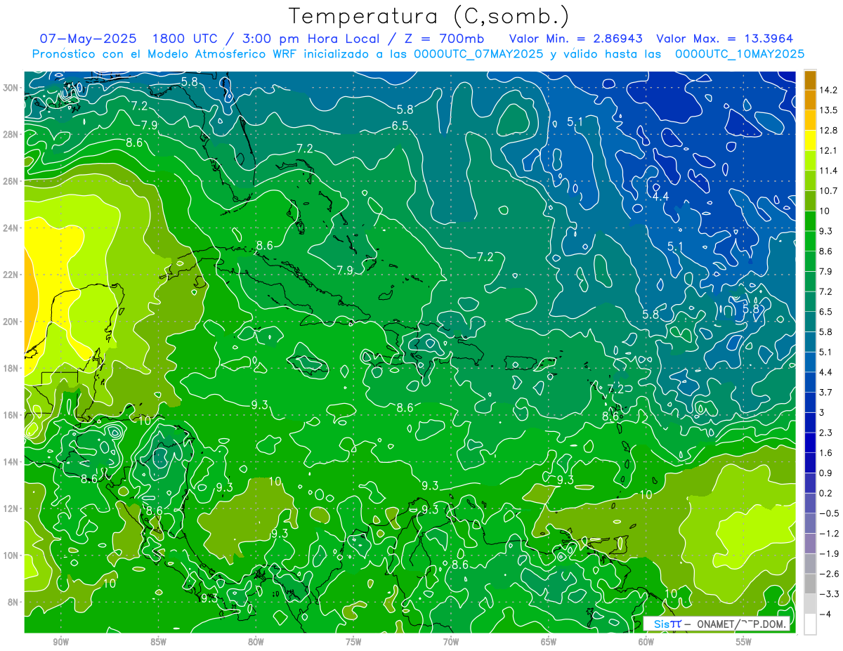Click the 14.2 value on color legend

coord(828,90)
